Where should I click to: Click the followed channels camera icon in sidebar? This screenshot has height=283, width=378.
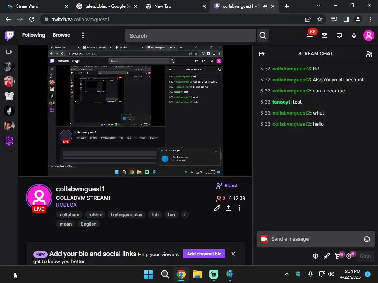click(9, 52)
